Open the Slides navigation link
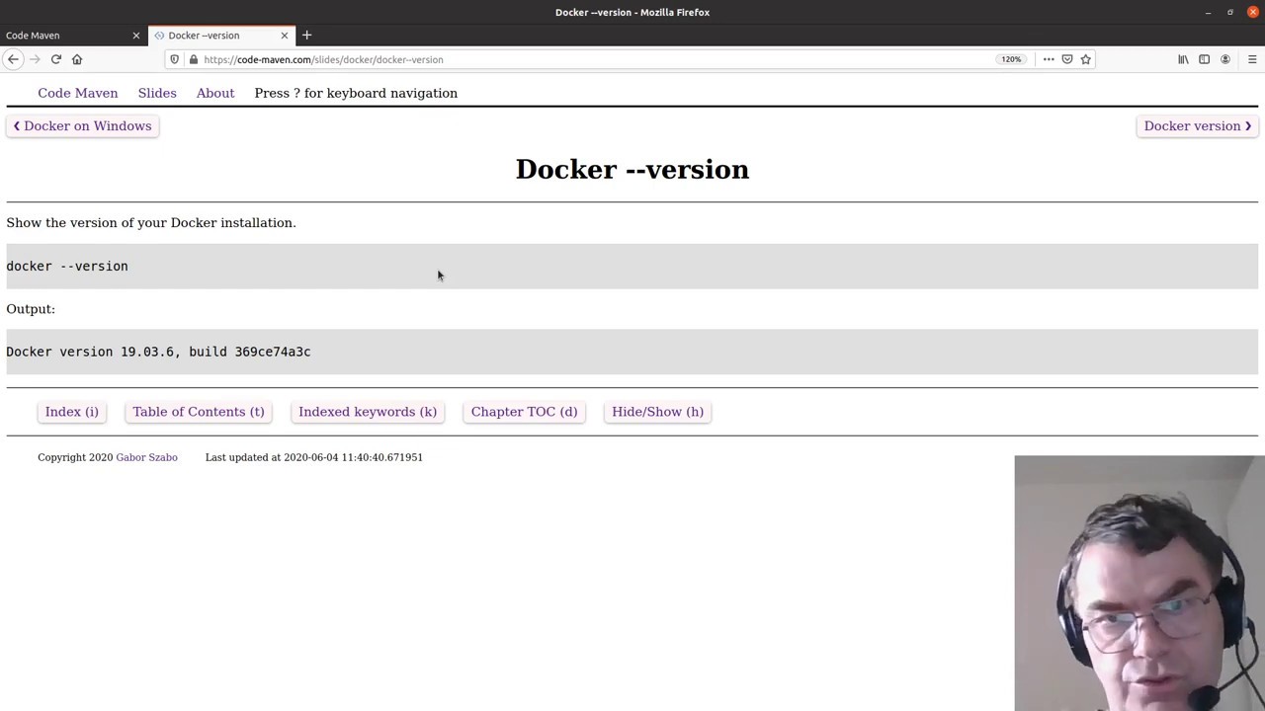The image size is (1265, 711). (157, 93)
